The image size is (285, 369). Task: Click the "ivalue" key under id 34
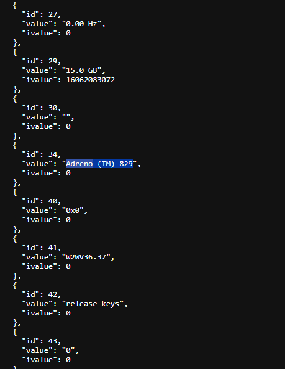(x=40, y=173)
